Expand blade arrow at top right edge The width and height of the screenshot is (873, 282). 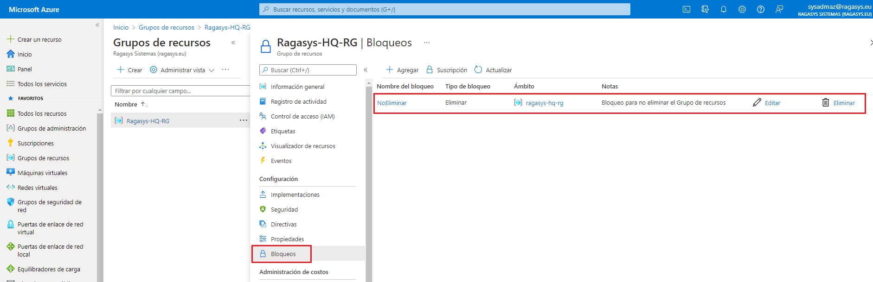click(x=871, y=43)
